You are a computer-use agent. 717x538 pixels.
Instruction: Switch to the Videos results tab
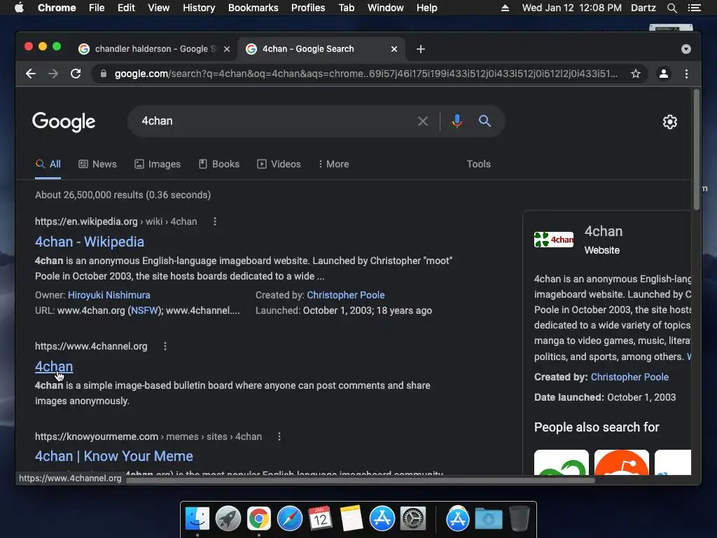279,164
